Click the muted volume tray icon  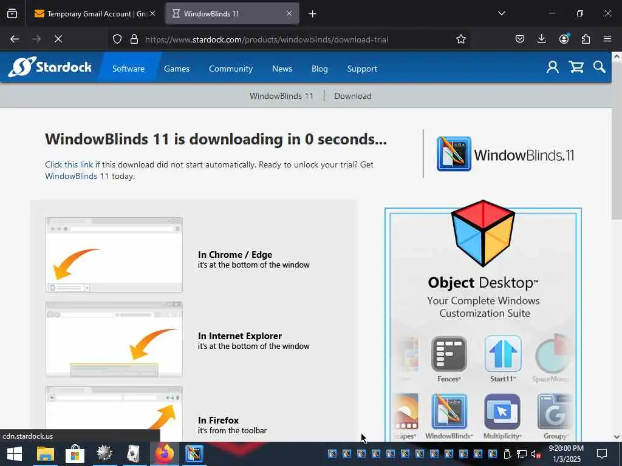536,454
